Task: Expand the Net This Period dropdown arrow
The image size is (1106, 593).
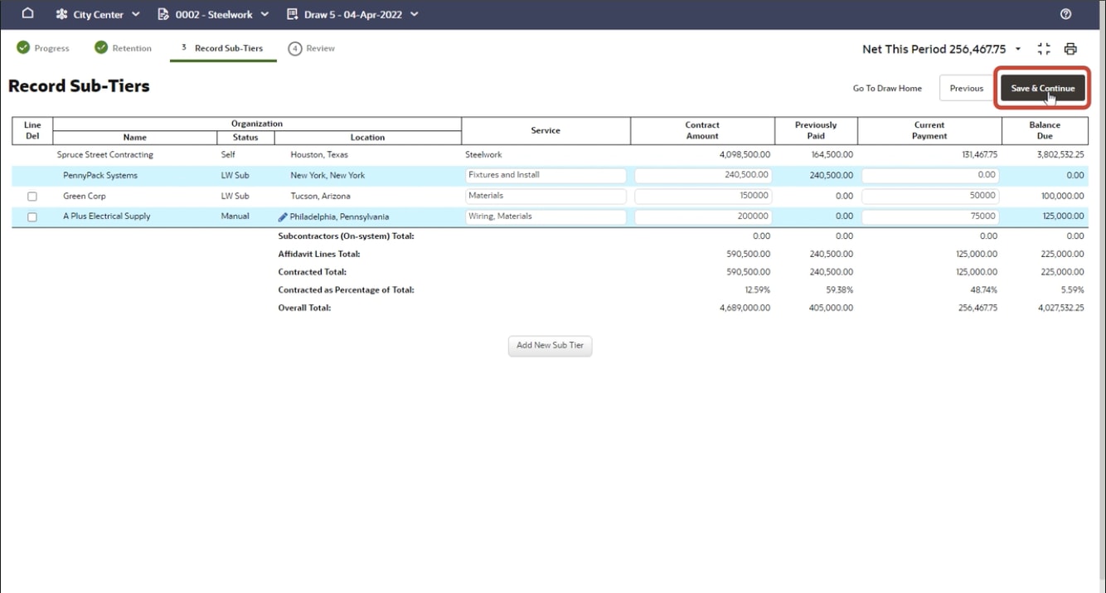Action: pyautogui.click(x=1018, y=50)
